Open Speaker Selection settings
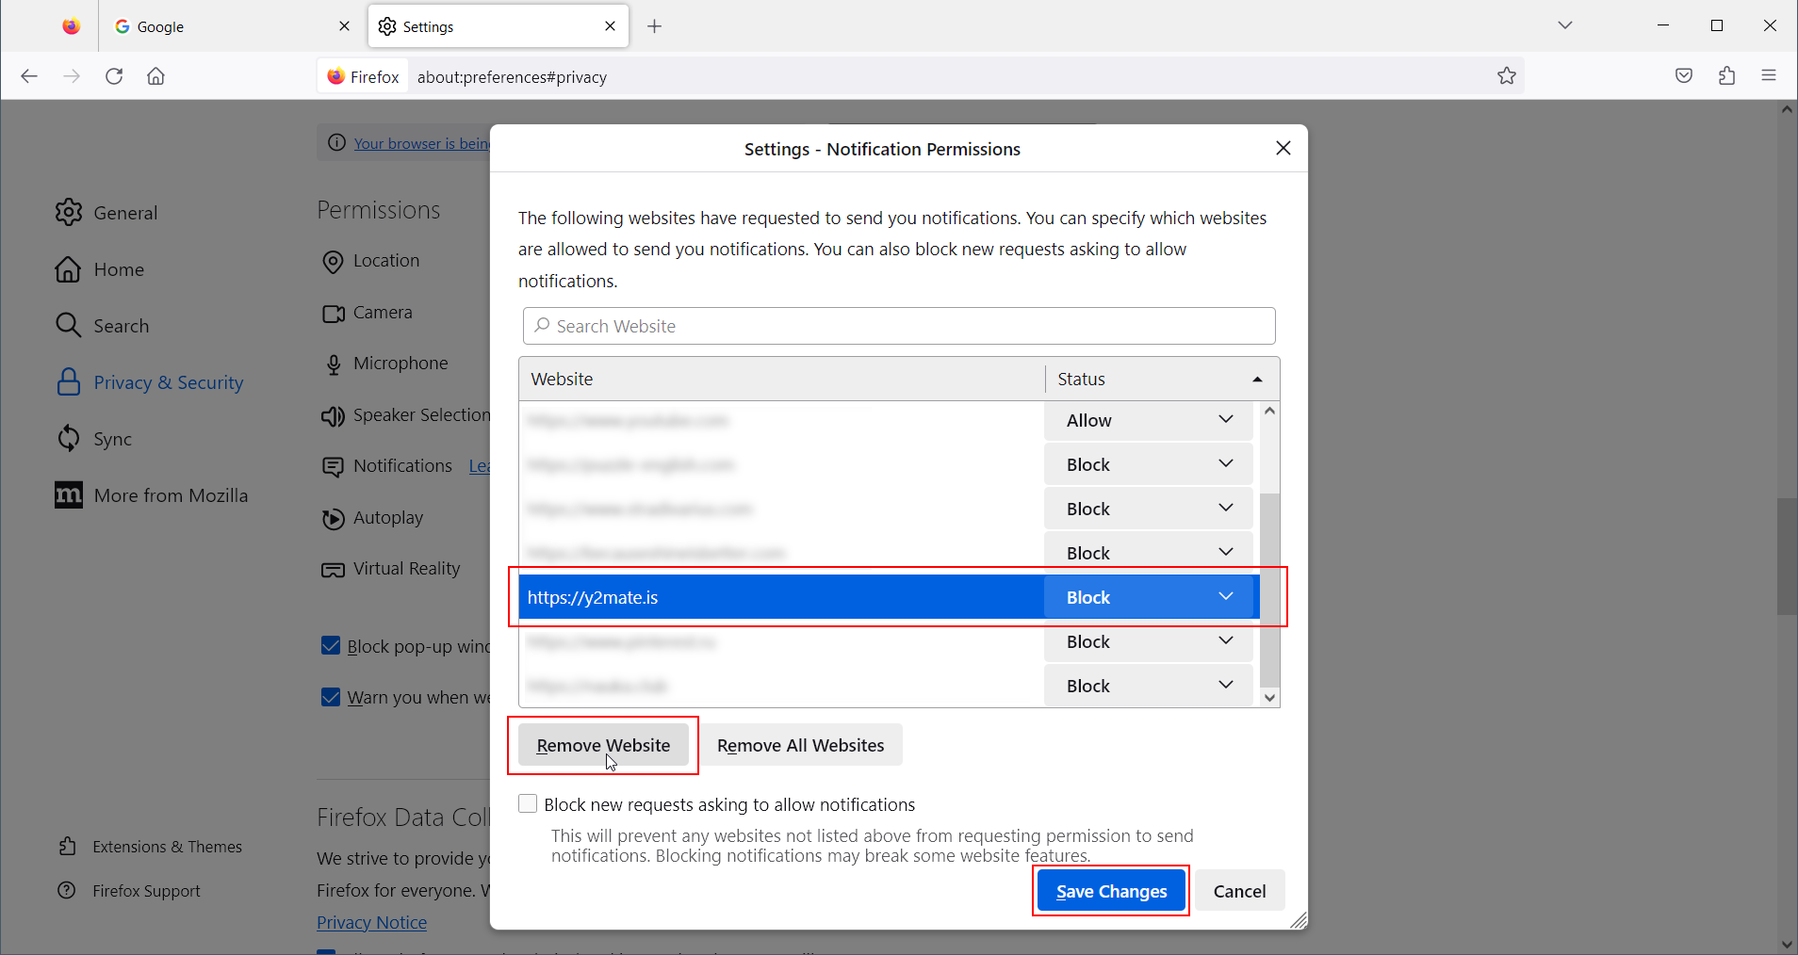The height and width of the screenshot is (955, 1798). (420, 414)
